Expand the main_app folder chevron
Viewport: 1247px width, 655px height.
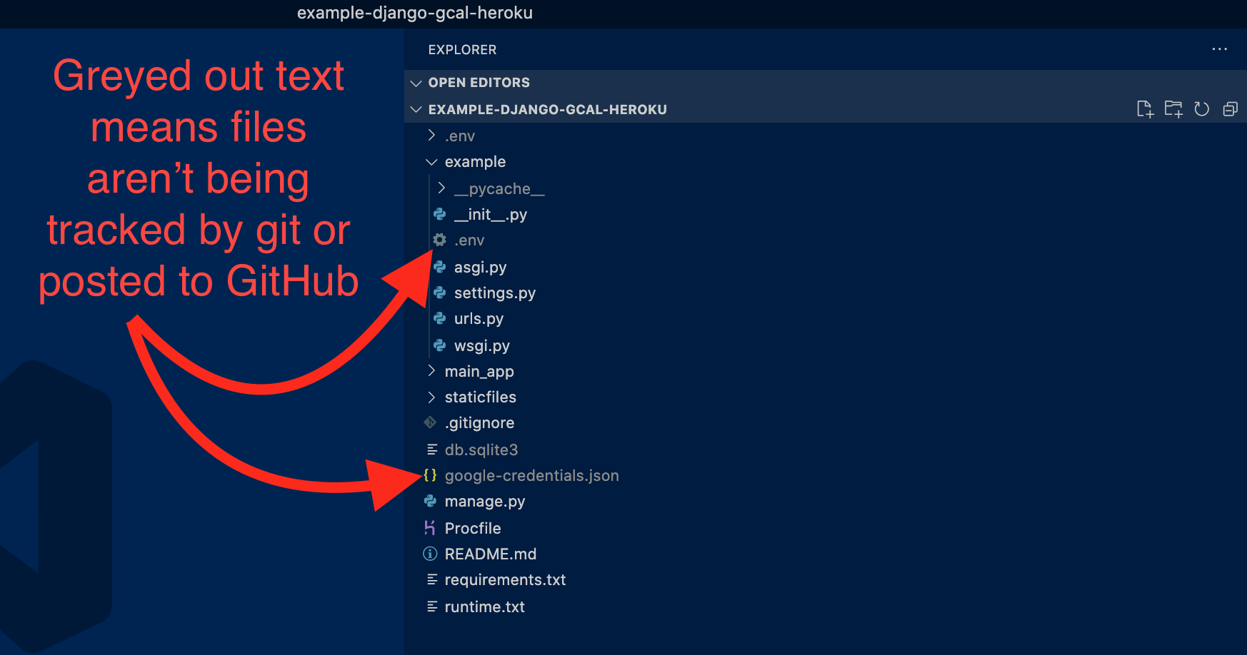pyautogui.click(x=431, y=370)
